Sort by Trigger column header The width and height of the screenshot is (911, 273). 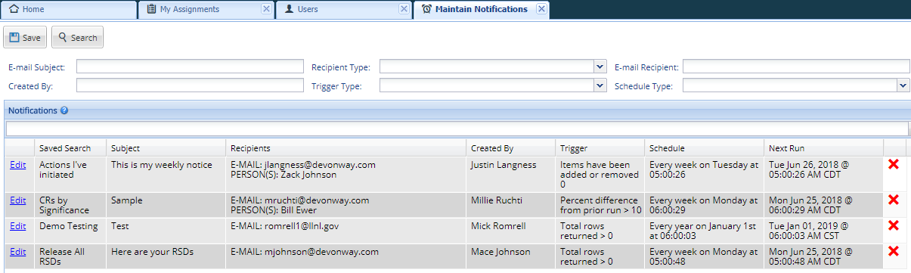pyautogui.click(x=600, y=148)
